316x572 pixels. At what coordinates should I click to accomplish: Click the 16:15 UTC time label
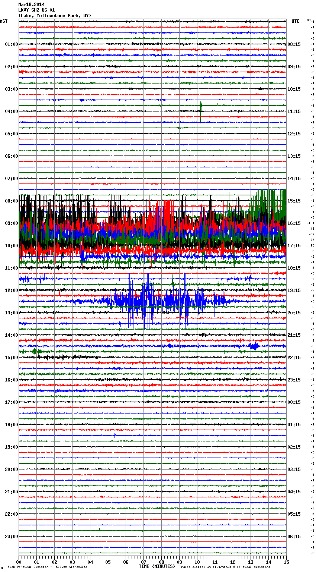tap(294, 223)
